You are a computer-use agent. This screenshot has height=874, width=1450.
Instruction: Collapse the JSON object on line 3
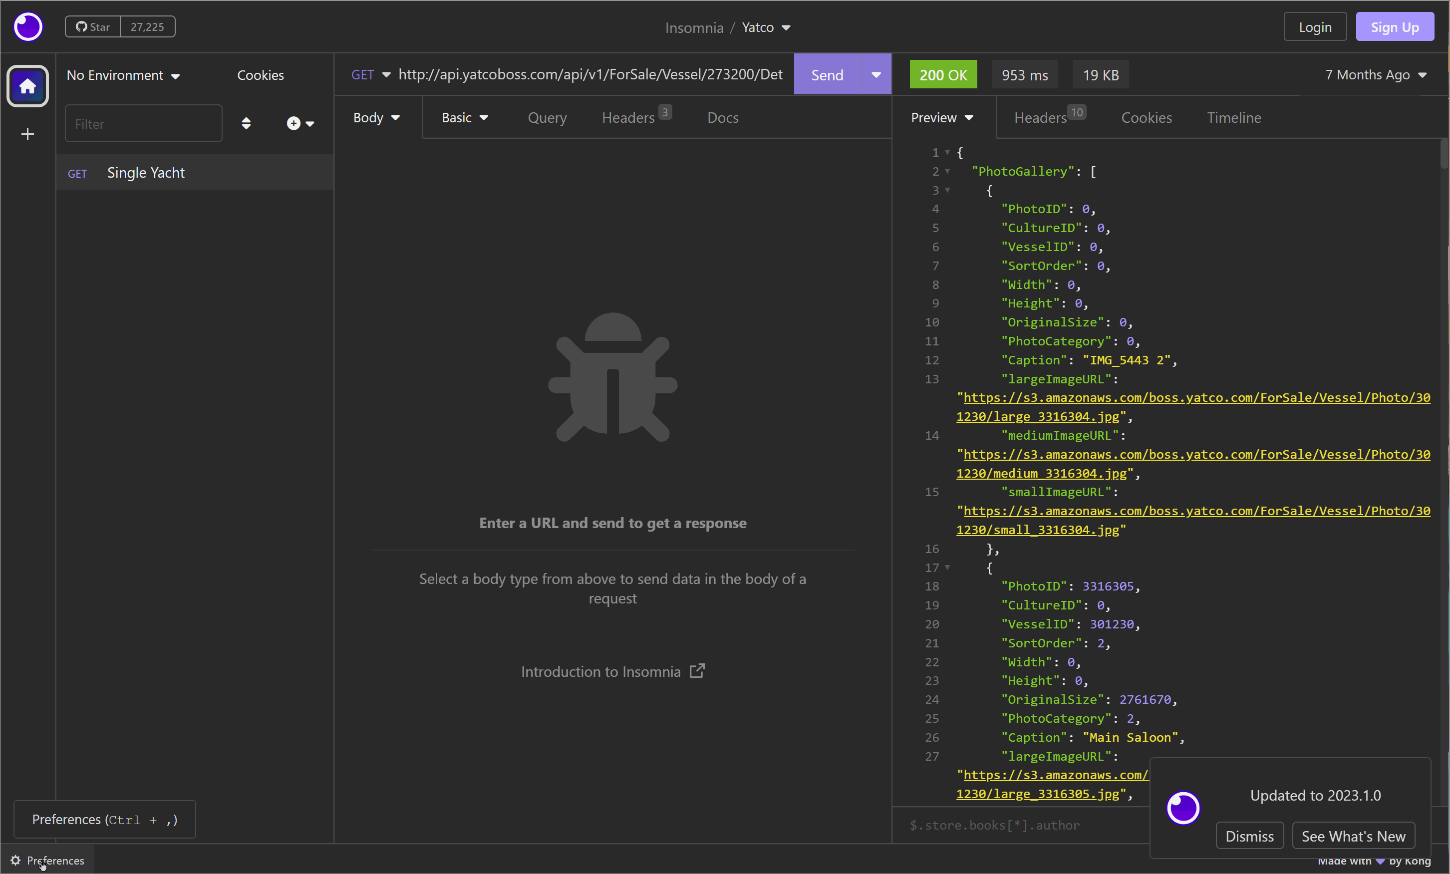click(x=948, y=190)
